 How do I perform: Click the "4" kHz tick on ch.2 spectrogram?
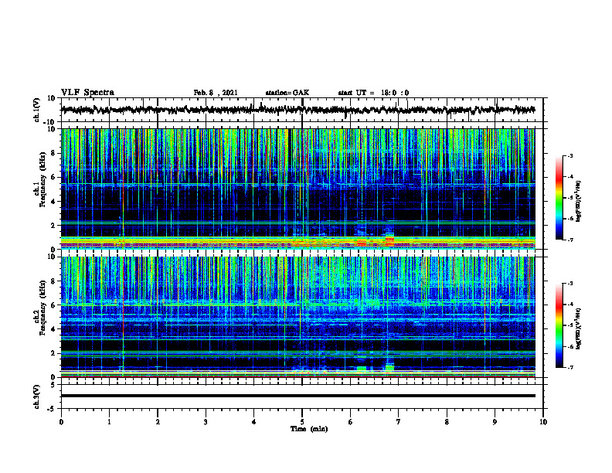coord(53,329)
